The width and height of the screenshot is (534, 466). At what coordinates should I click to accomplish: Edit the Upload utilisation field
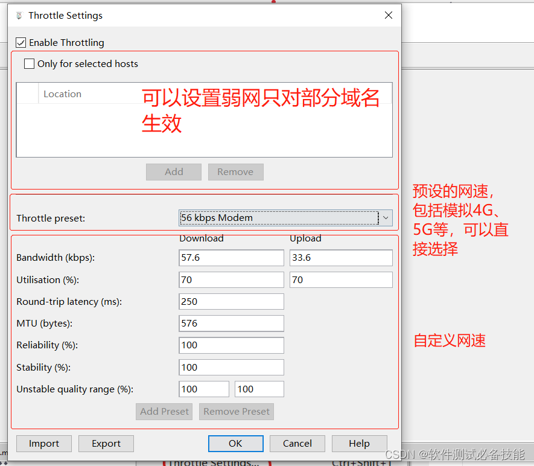[x=341, y=279]
